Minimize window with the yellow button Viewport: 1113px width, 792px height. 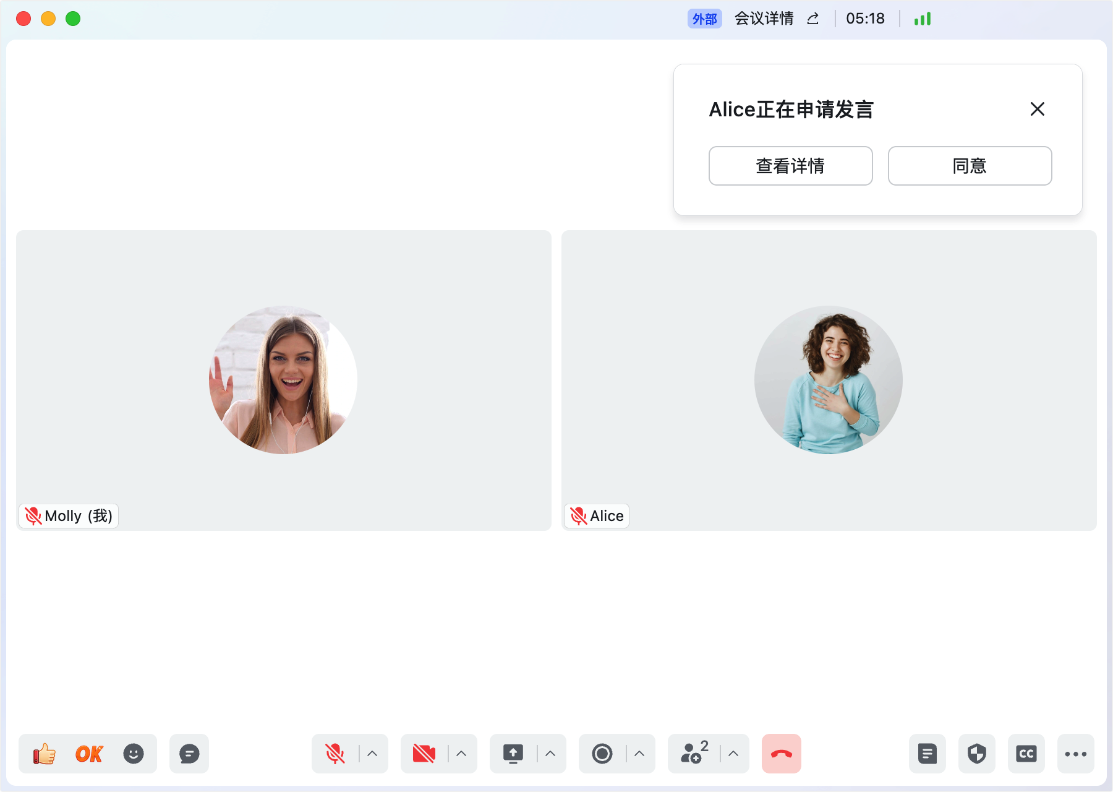(48, 19)
